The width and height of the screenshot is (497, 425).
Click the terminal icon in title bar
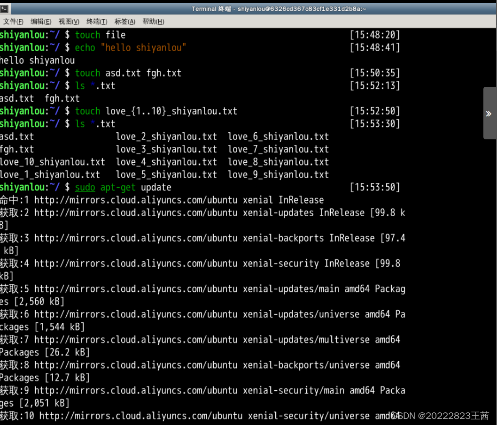click(4, 9)
